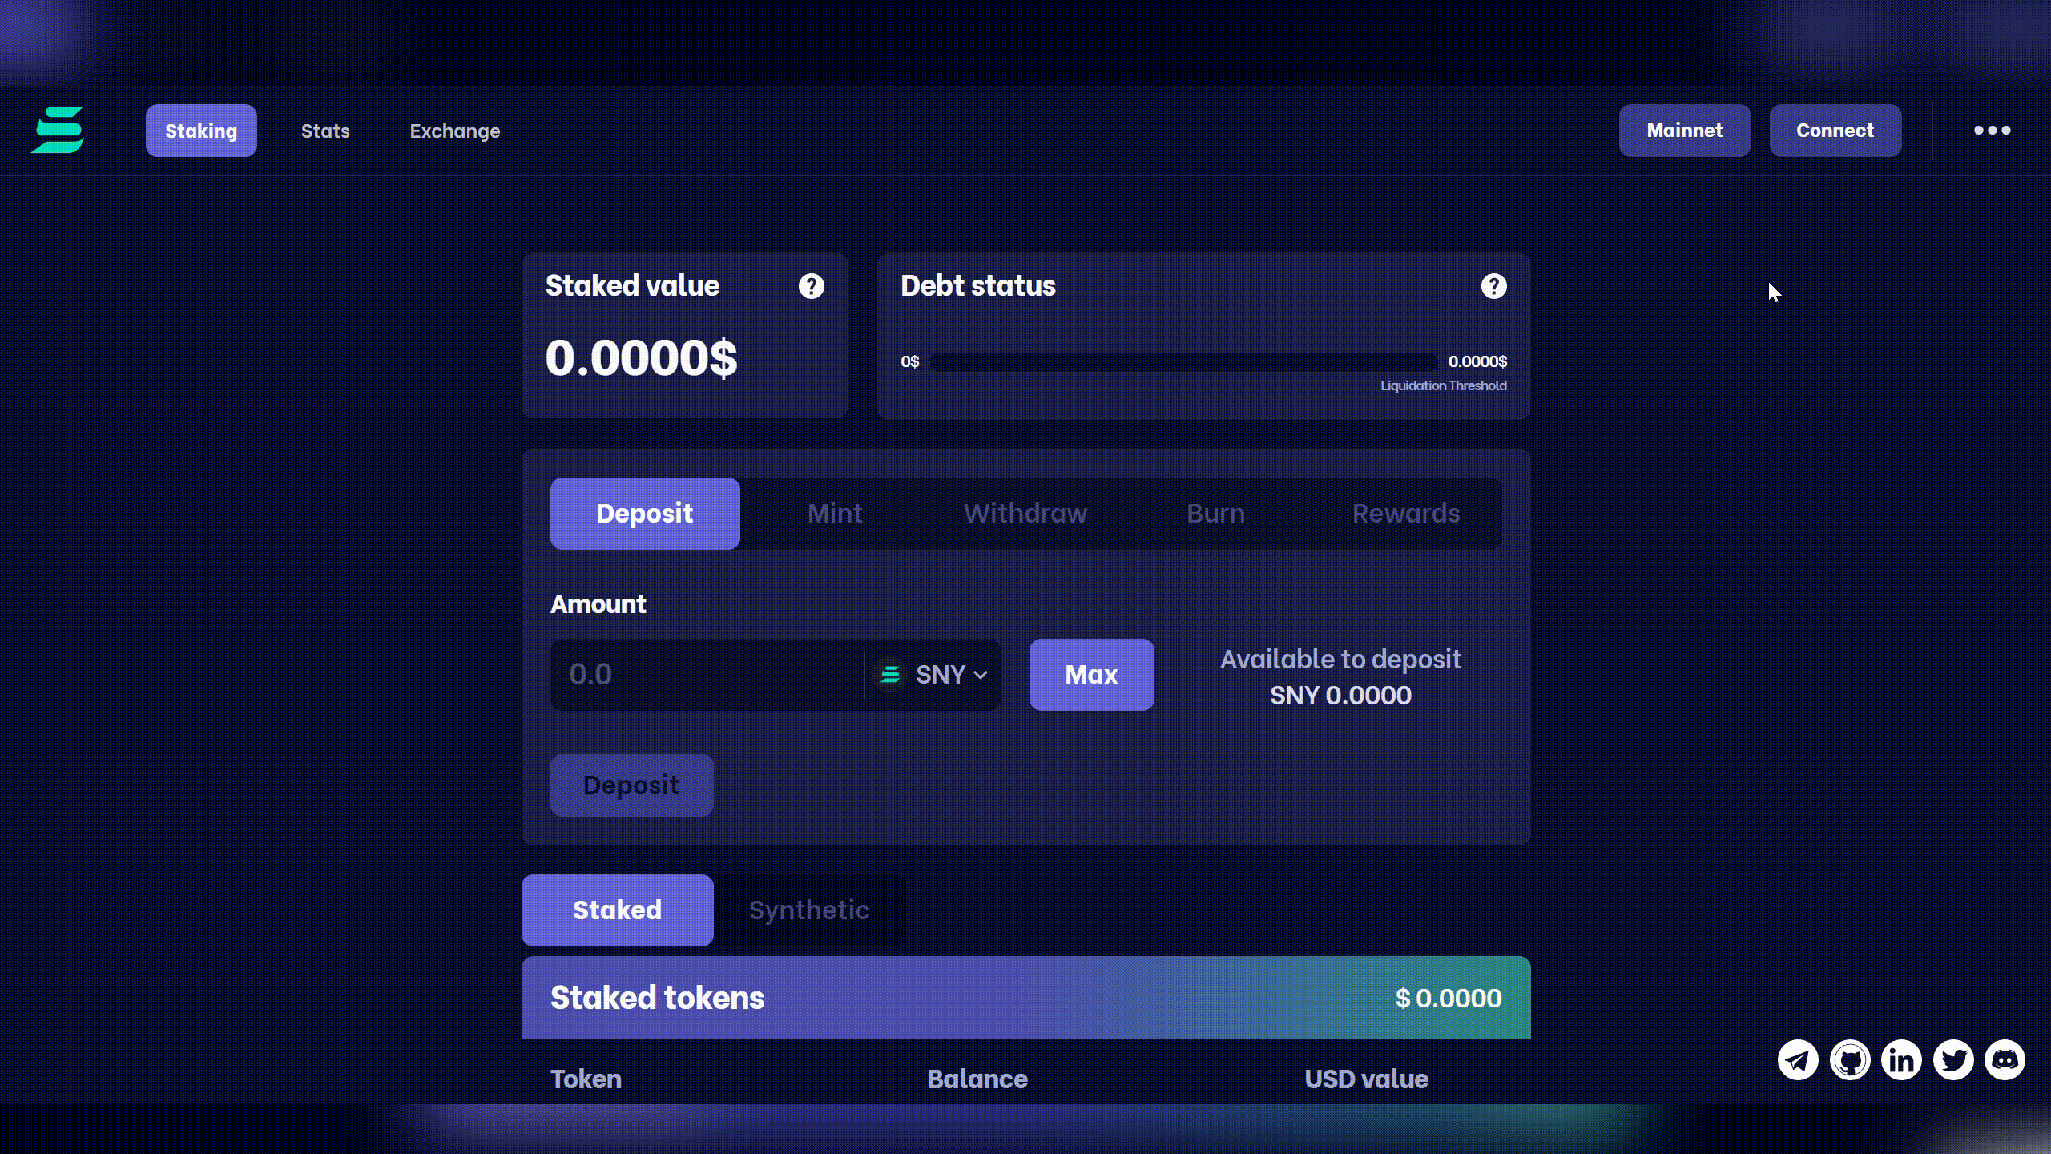The width and height of the screenshot is (2051, 1154).
Task: Open the LinkedIn social link
Action: (x=1902, y=1059)
